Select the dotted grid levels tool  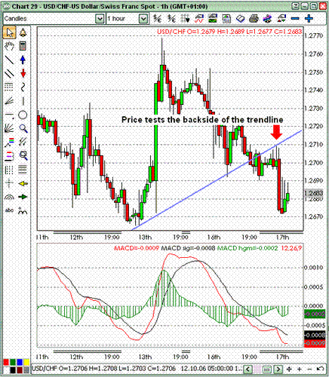pyautogui.click(x=9, y=87)
